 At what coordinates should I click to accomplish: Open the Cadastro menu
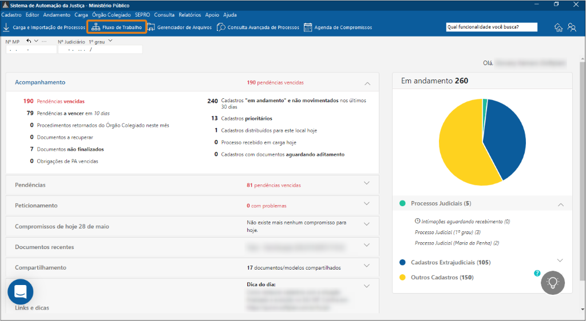point(11,15)
